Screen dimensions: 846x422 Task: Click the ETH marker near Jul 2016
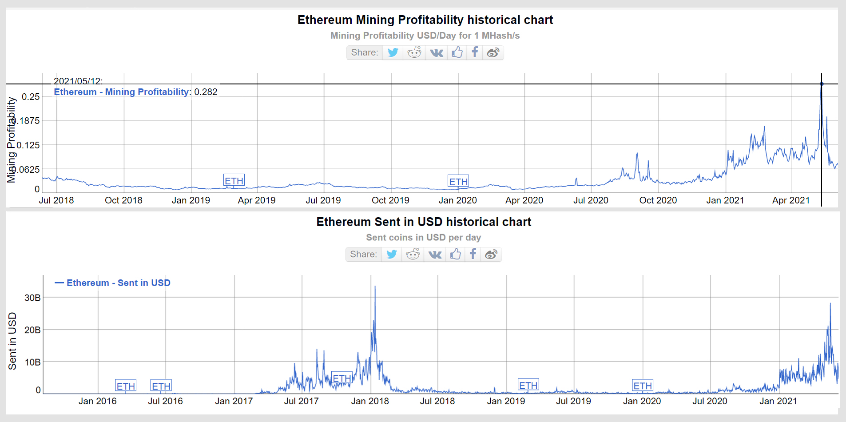click(161, 386)
